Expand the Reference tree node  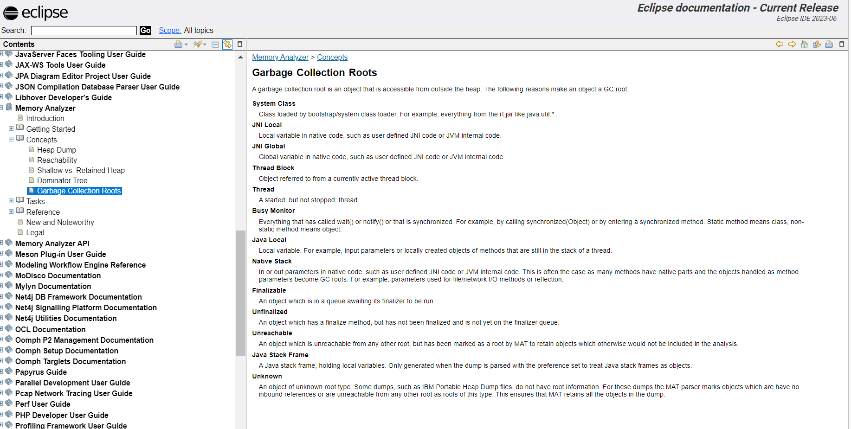point(11,211)
